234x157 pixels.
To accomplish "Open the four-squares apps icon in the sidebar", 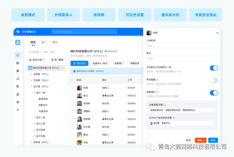I will (18, 71).
